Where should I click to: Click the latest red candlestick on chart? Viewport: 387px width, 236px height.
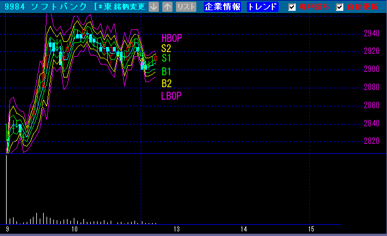coord(155,58)
